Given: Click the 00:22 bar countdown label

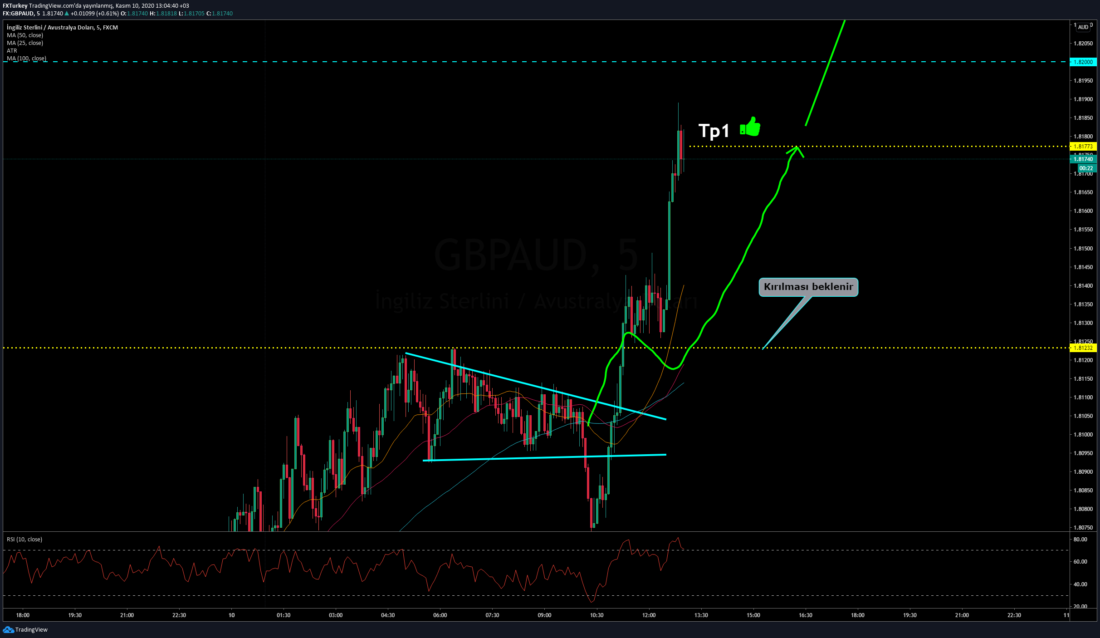Looking at the screenshot, I should 1086,168.
